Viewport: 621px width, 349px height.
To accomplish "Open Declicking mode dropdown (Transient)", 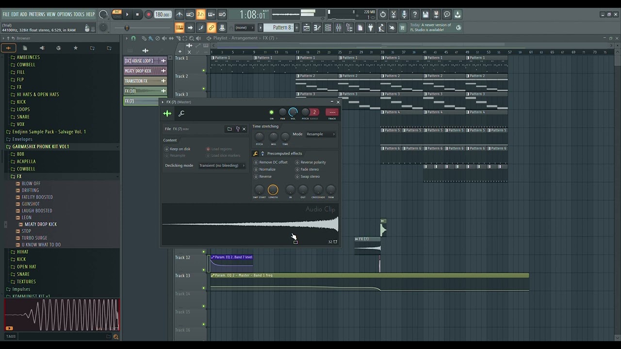I will point(222,166).
